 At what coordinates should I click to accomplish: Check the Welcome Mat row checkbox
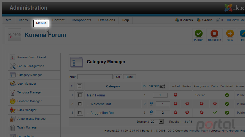tap(80, 104)
